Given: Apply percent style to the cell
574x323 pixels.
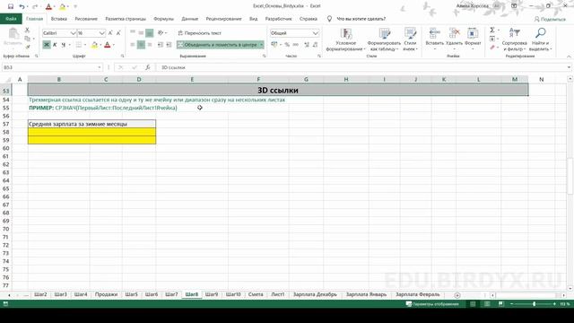Looking at the screenshot, I should pyautogui.click(x=287, y=45).
